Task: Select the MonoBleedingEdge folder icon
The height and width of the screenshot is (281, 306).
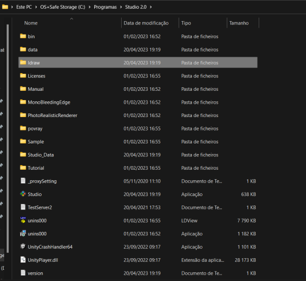Action: pos(23,102)
